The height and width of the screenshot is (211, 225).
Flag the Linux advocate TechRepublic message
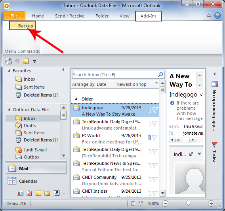point(154,124)
